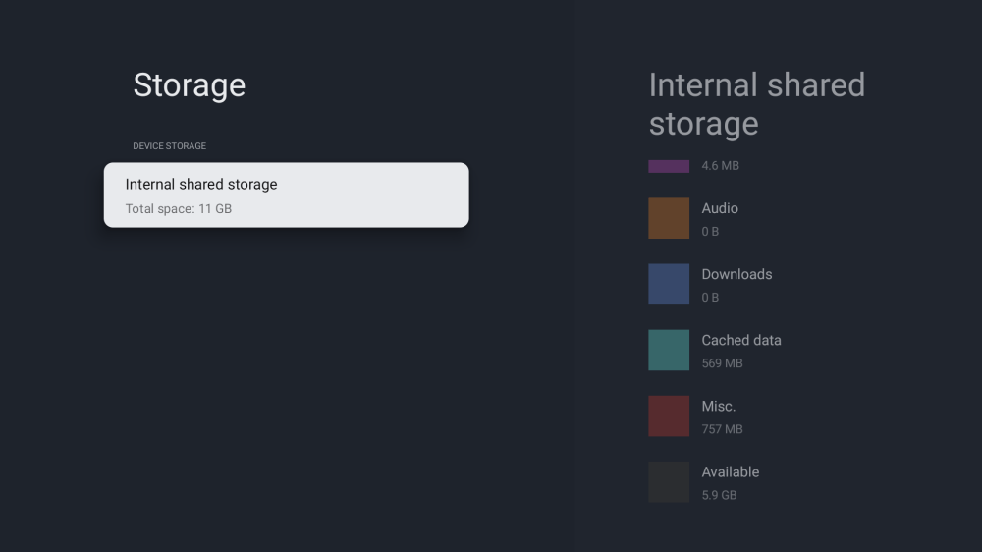Click the Storage page title
This screenshot has height=552, width=982.
189,85
